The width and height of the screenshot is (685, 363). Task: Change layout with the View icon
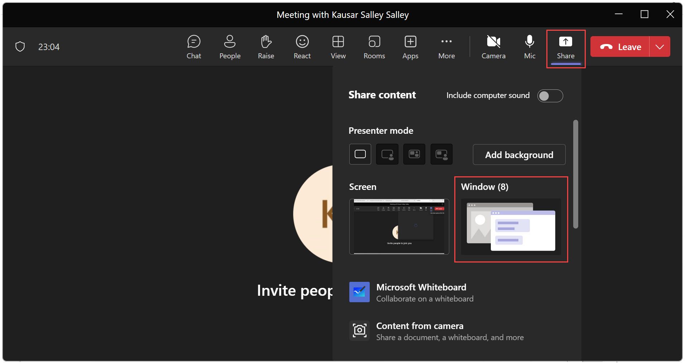pyautogui.click(x=338, y=46)
